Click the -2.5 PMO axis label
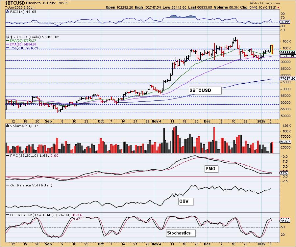The width and height of the screenshot is (296, 247). 284,181
